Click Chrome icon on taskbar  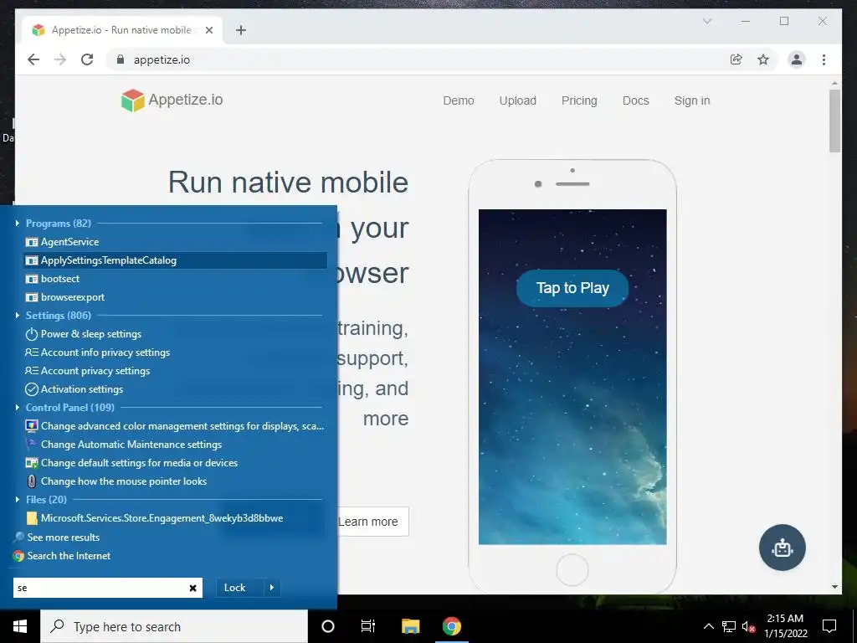[x=451, y=626]
